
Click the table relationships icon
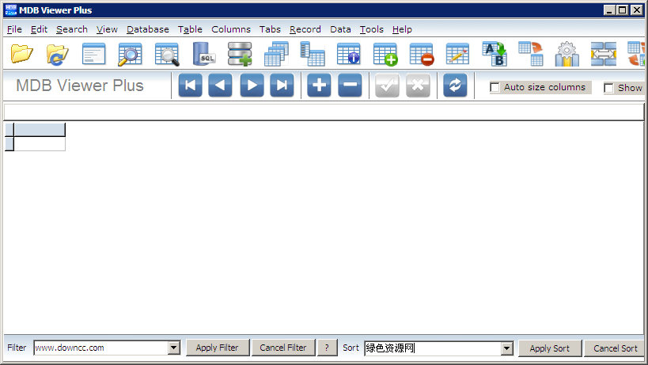(313, 54)
